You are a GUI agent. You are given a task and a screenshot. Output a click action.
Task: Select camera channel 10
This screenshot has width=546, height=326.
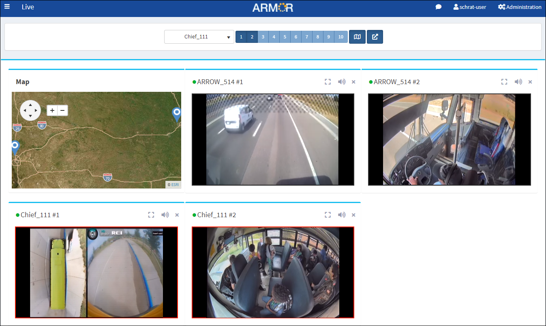click(340, 37)
